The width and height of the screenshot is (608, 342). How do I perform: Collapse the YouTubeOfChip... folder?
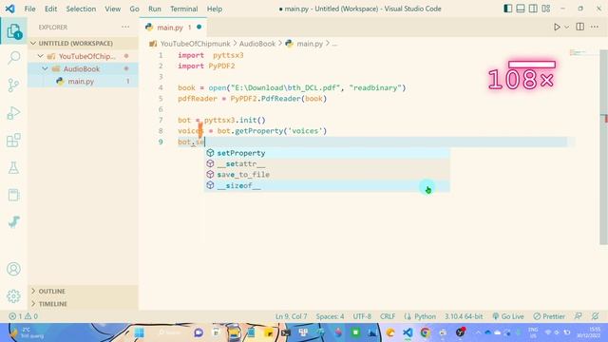40,56
